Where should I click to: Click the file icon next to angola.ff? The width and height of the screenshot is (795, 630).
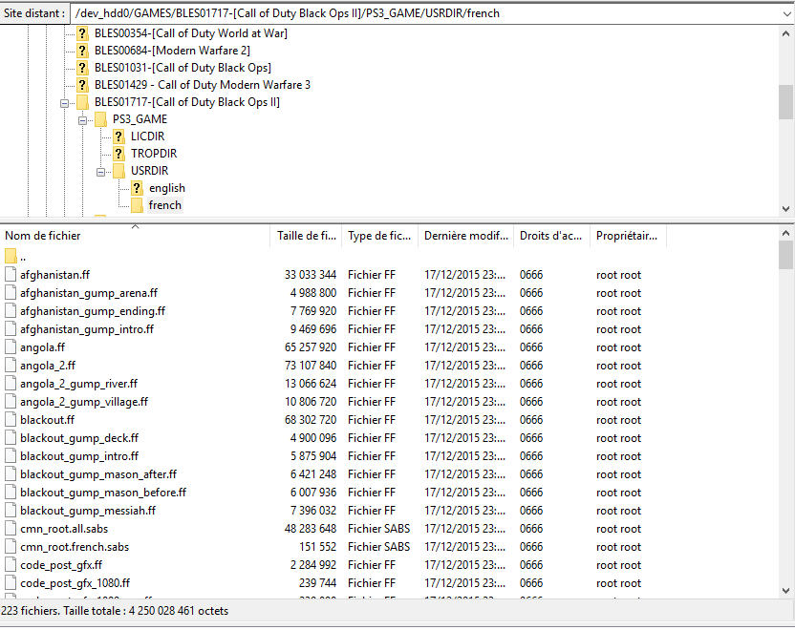coord(11,347)
